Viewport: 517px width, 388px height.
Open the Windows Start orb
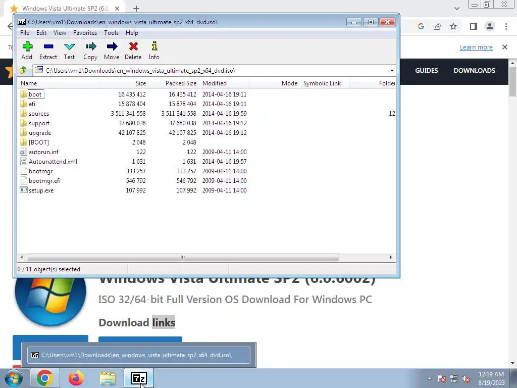click(x=14, y=378)
